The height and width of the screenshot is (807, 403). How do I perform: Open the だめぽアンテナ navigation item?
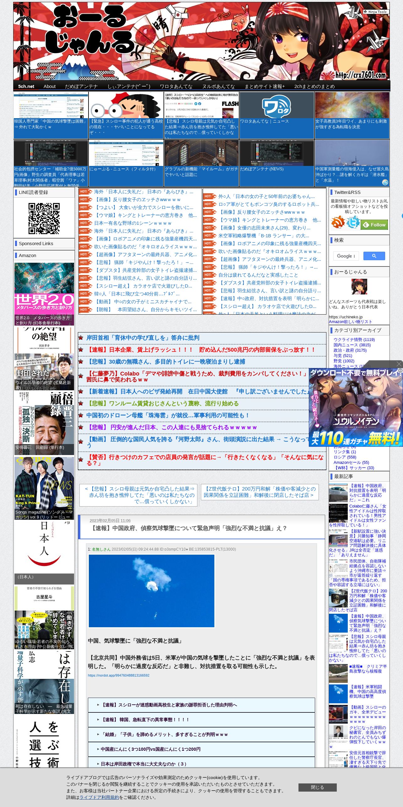(x=81, y=86)
